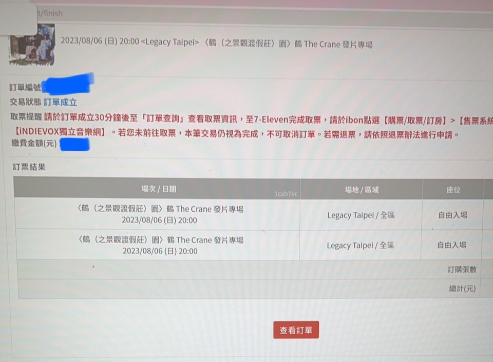The height and width of the screenshot is (362, 493).
Task: Click the second row's 自由入場 seat cell
Action: pos(451,245)
